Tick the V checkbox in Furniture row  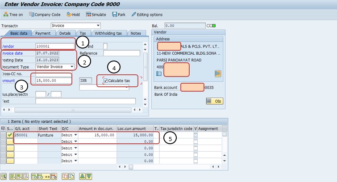coord(196,135)
